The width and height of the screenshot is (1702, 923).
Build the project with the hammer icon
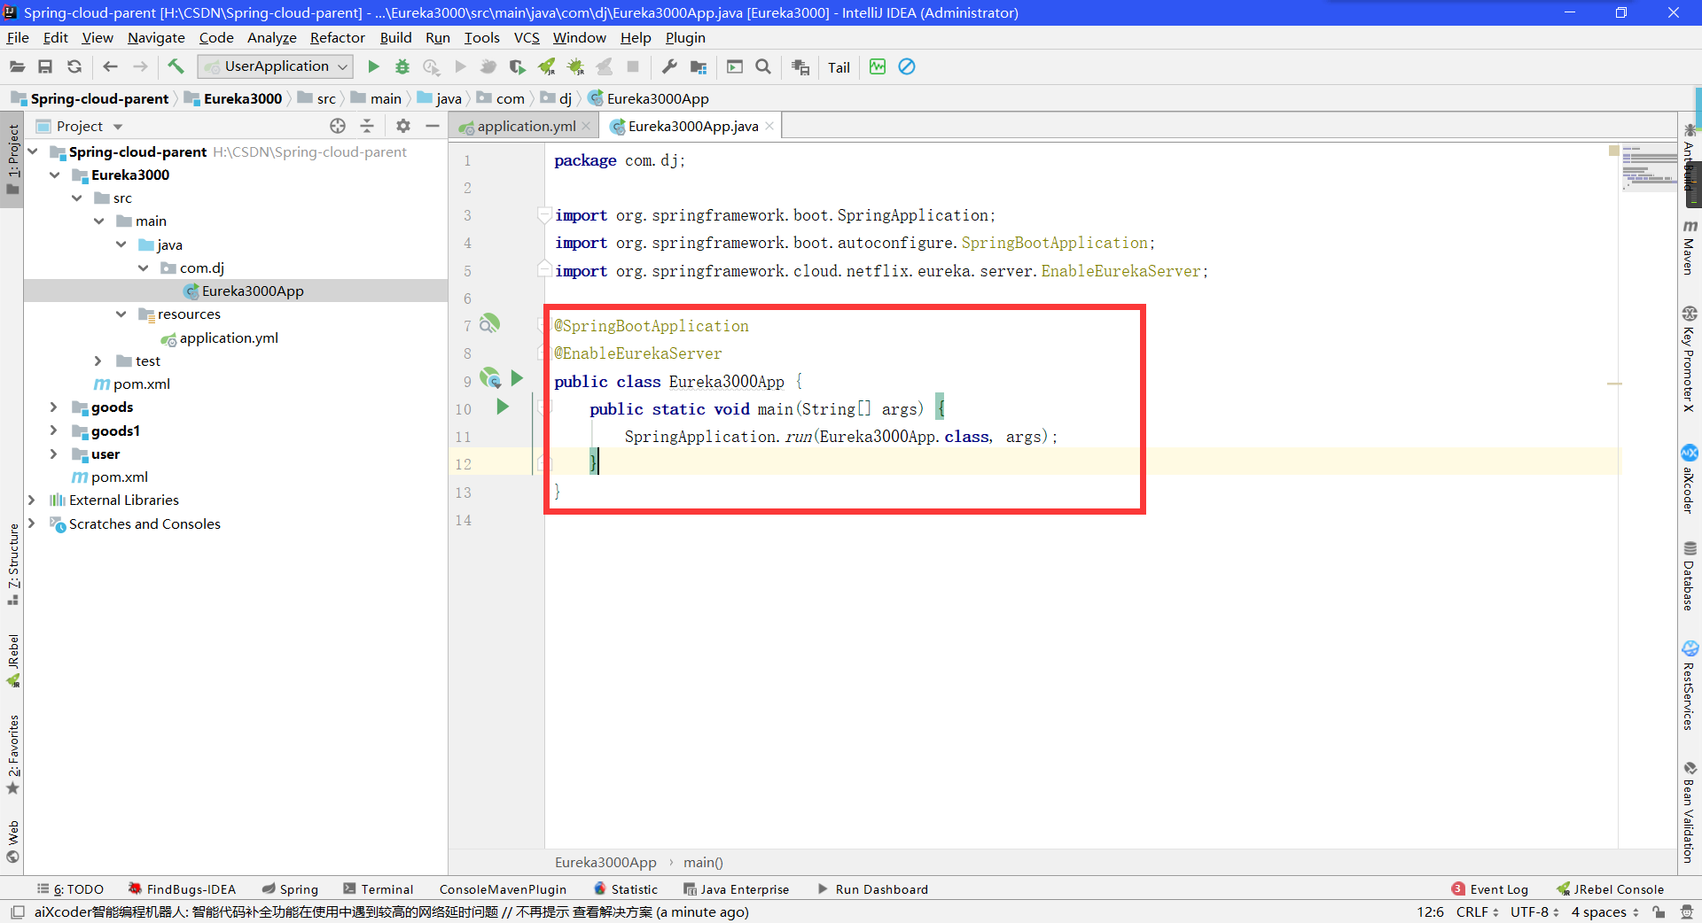pyautogui.click(x=176, y=66)
